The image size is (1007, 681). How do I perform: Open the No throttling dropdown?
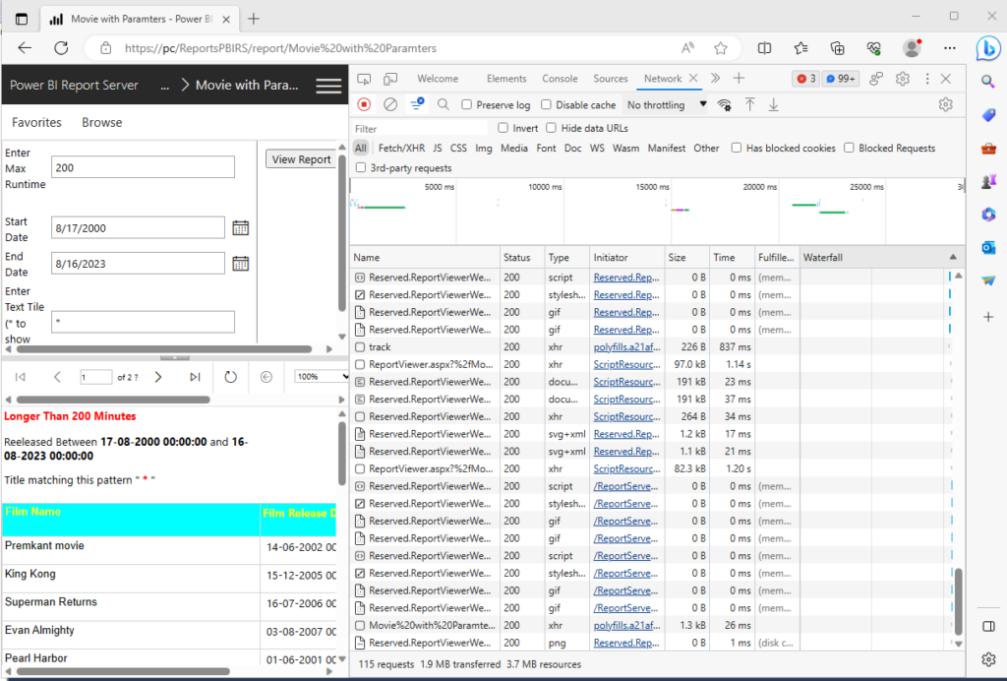(x=667, y=104)
